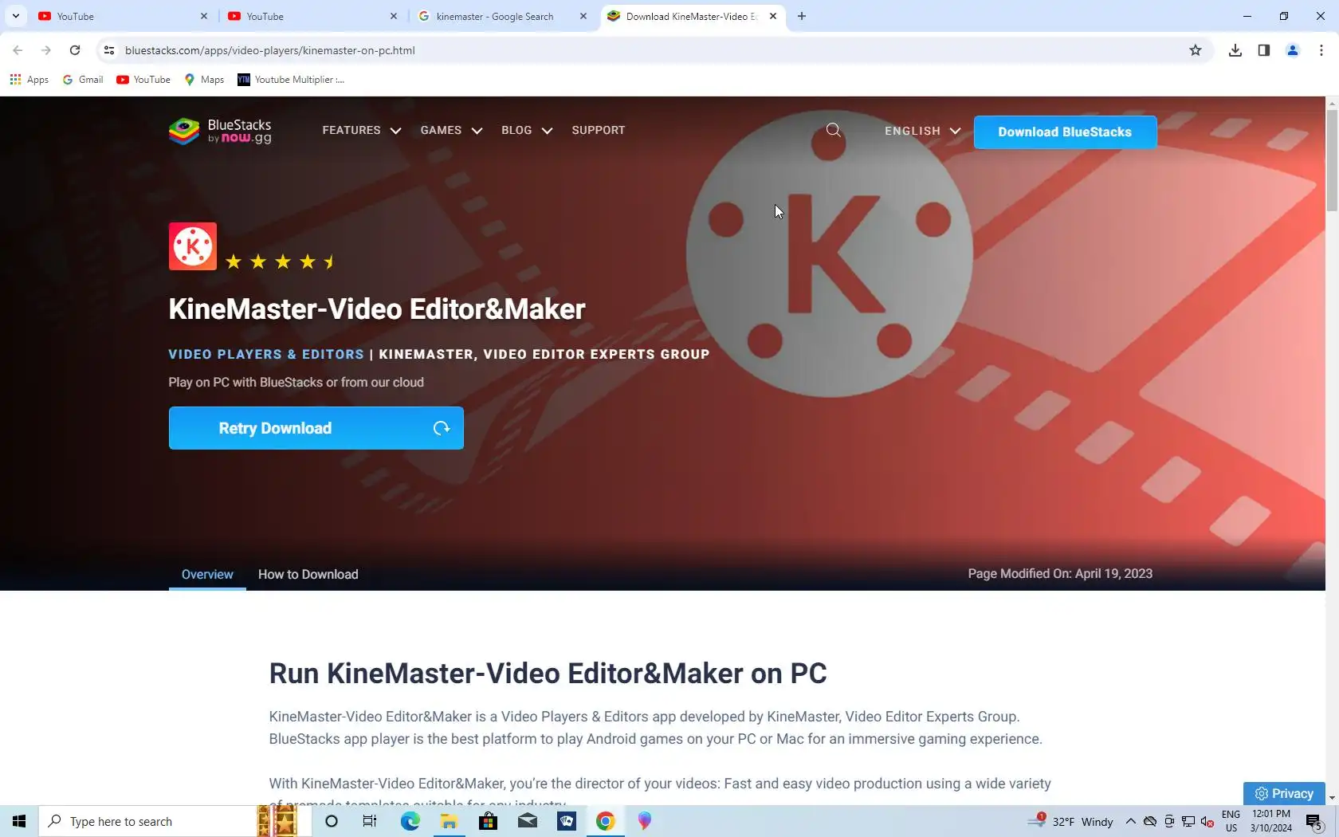Switch to first YouTube browser tab

[x=123, y=16]
